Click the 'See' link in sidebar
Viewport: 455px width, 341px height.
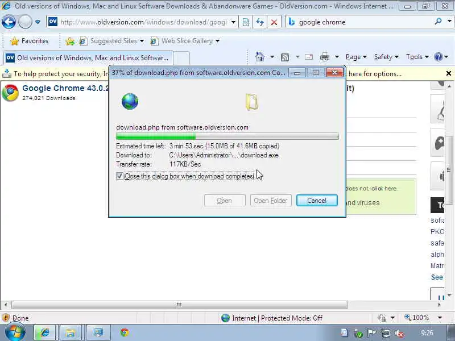pos(437,277)
